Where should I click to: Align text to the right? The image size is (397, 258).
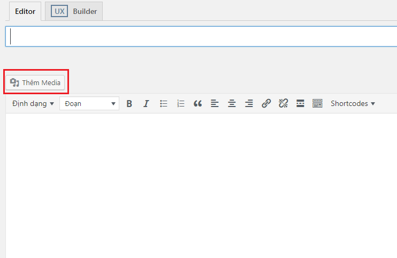[x=249, y=103]
